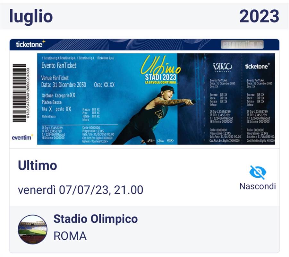Click the Vivo Concerti logo on ticket
The image size is (289, 257).
[223, 67]
